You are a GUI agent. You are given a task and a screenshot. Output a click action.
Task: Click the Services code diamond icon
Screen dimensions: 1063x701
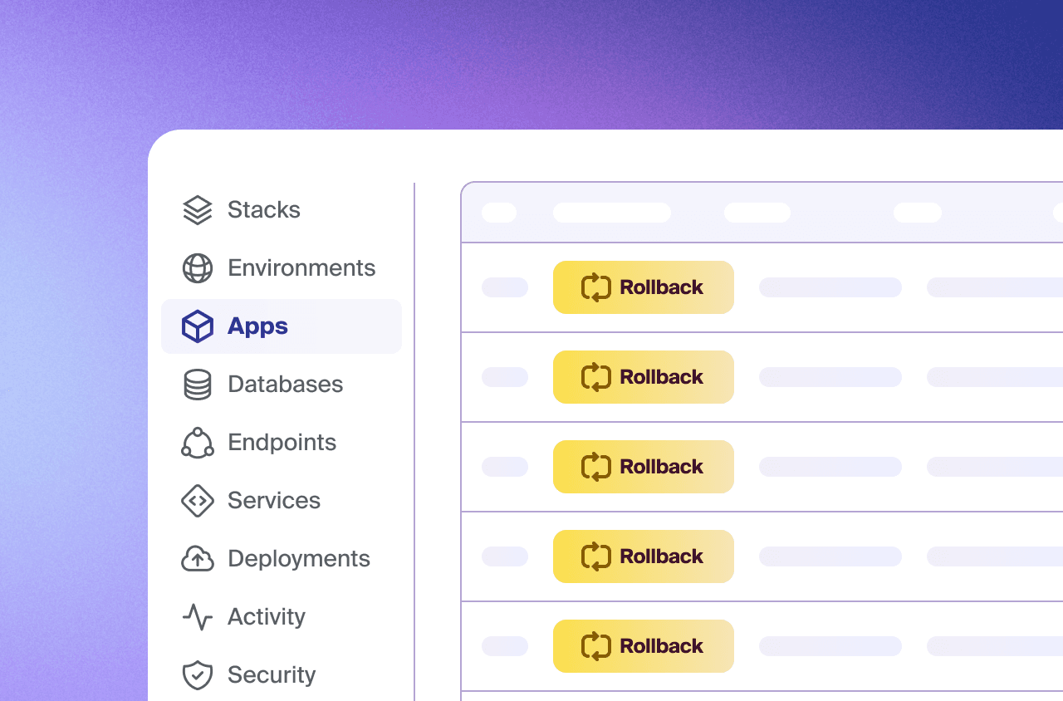click(x=197, y=501)
